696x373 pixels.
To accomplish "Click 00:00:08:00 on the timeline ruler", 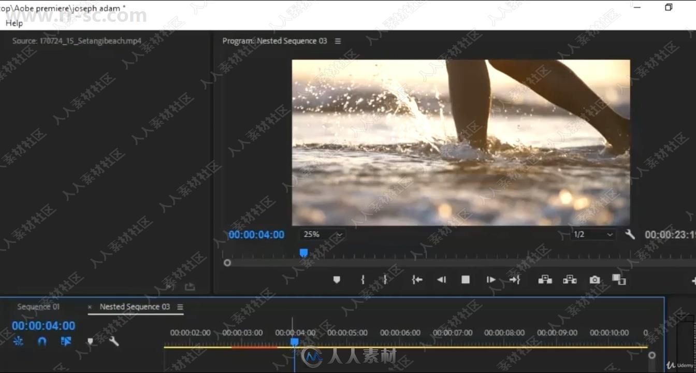I will point(504,333).
